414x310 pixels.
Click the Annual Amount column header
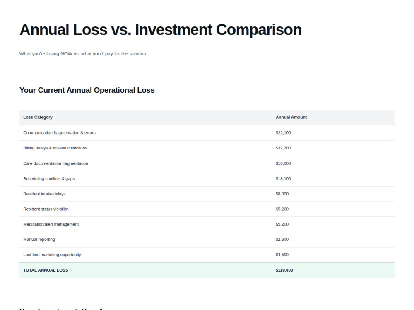tap(291, 117)
